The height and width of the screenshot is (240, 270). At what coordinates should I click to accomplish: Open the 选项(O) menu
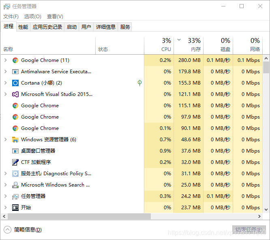pos(33,17)
